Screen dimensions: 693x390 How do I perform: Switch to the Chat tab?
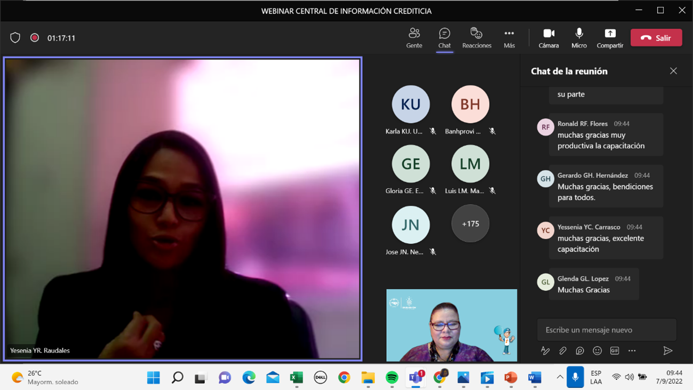coord(444,38)
